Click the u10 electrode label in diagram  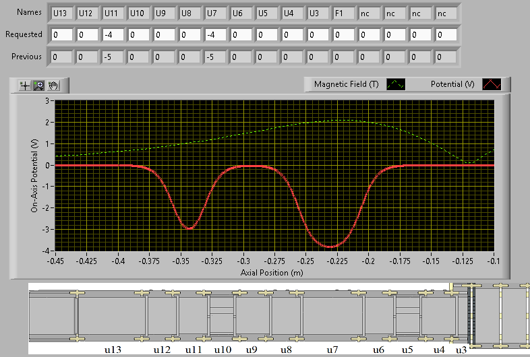[223, 350]
